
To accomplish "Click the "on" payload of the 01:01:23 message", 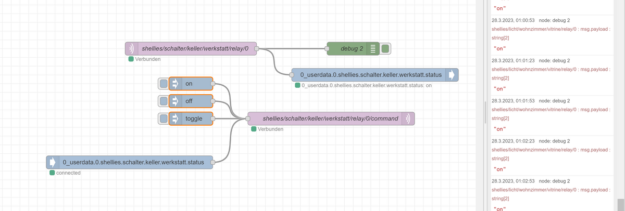I will (x=499, y=89).
